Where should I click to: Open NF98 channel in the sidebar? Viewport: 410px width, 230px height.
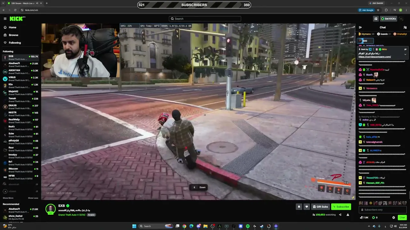coord(20,177)
